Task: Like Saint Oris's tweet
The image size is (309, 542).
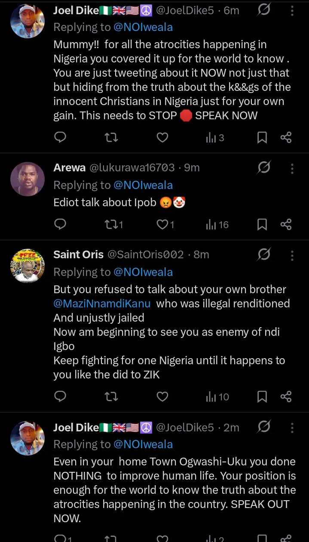Action: pos(162,396)
